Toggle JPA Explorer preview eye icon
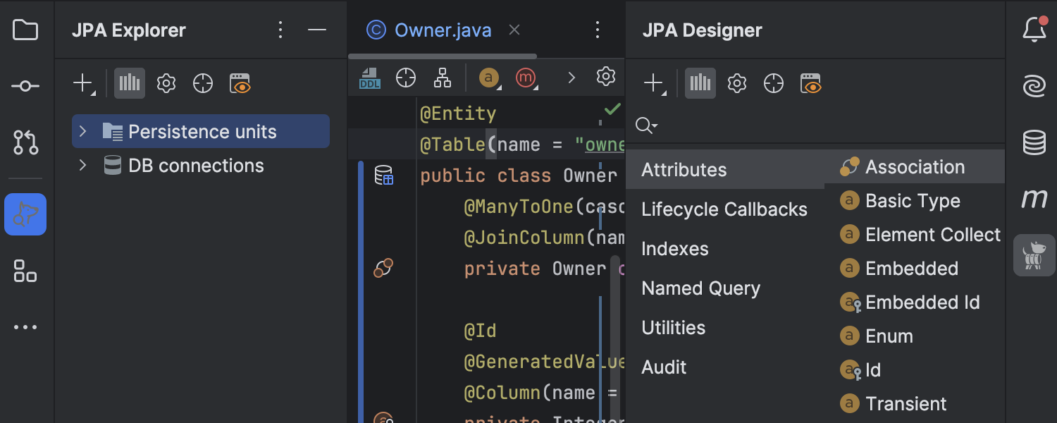This screenshot has width=1057, height=423. click(240, 83)
